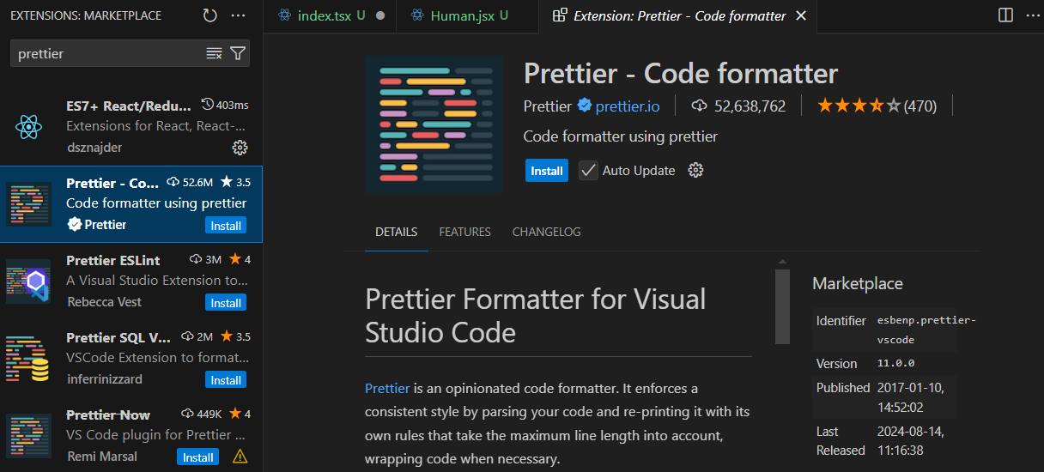
Task: Click warning triangle on Prettier Now
Action: click(240, 456)
